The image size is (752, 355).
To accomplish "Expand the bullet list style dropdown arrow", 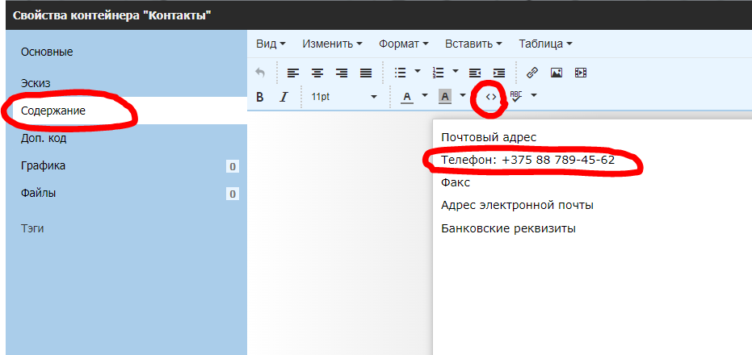I will point(418,72).
